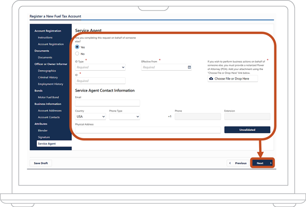Click the Email input field

pos(107,103)
